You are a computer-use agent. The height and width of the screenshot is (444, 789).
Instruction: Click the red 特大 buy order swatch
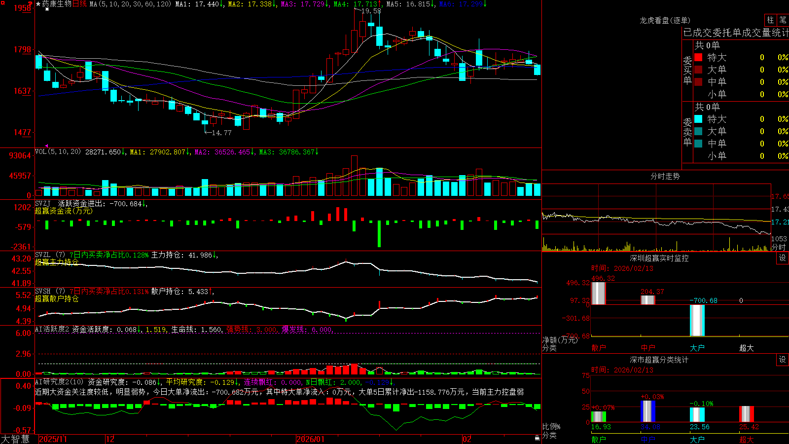(698, 57)
